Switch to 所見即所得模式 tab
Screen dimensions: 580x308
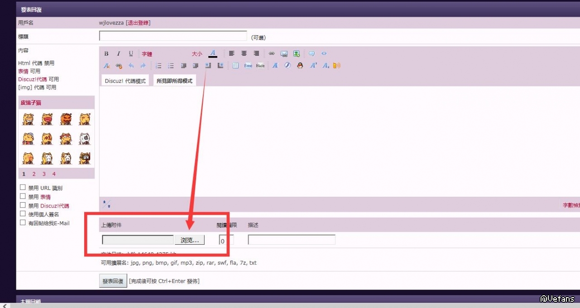[x=174, y=81]
